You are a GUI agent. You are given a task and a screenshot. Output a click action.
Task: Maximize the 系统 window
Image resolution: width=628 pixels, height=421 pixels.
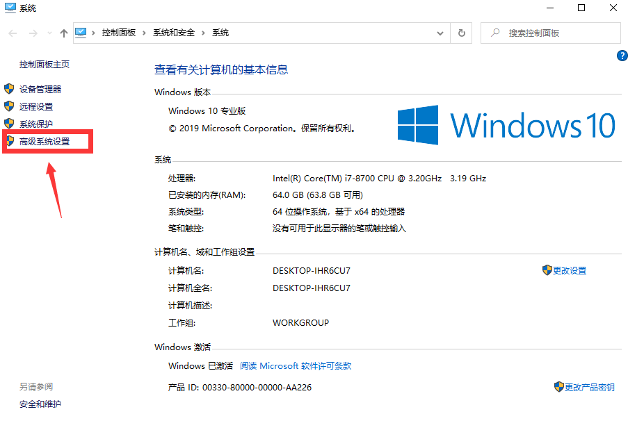pyautogui.click(x=581, y=8)
